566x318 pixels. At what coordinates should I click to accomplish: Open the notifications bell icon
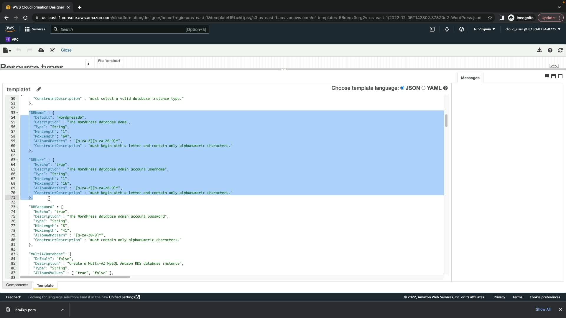tap(447, 29)
